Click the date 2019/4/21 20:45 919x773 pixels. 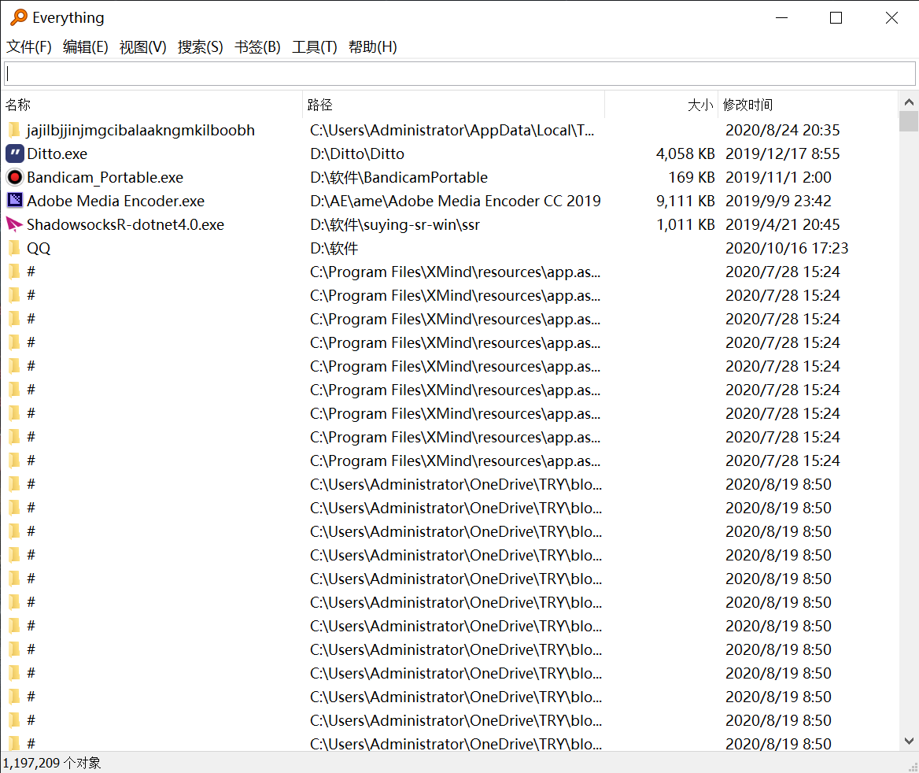pos(782,224)
